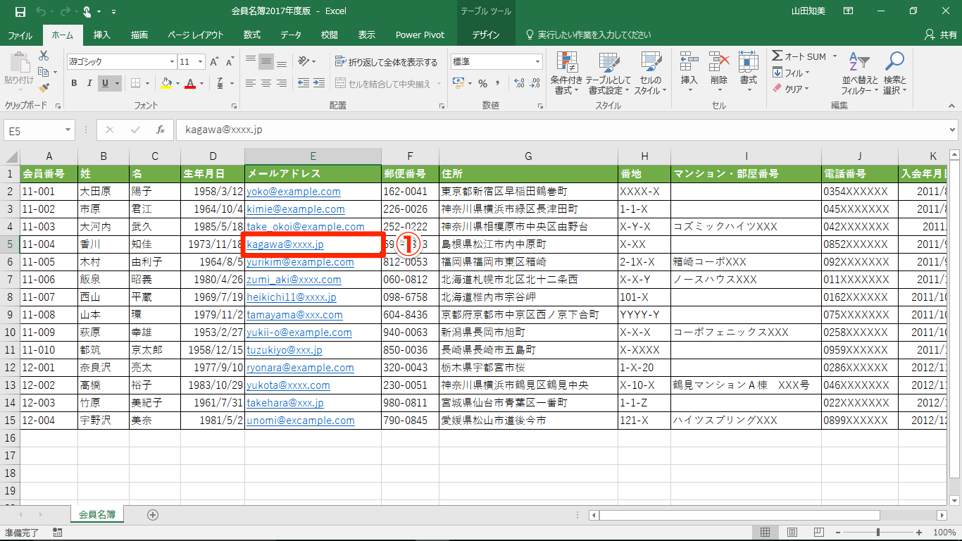
Task: Open the takehara@xxx.jp email link
Action: click(x=285, y=403)
